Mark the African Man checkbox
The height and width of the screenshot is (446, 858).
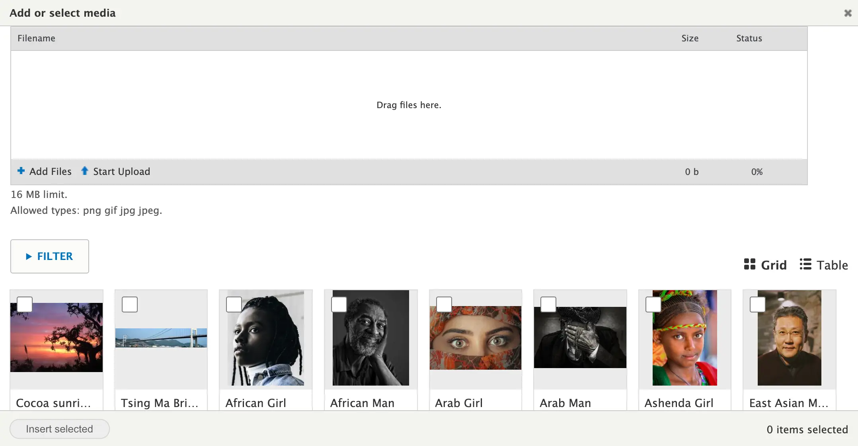339,304
